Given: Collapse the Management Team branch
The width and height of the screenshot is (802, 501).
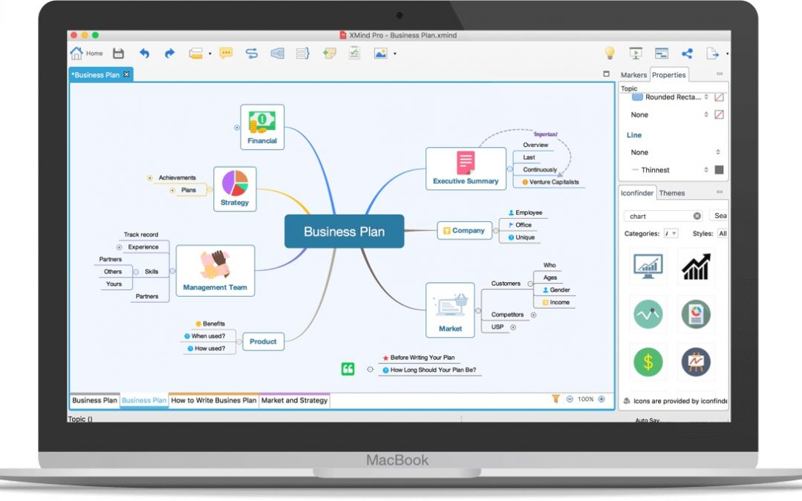Looking at the screenshot, I should [x=172, y=271].
